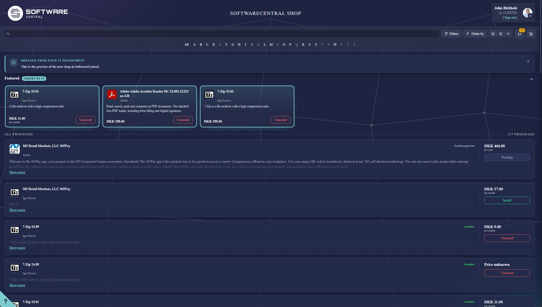The height and width of the screenshot is (307, 542).
Task: Switch to grid view layout
Action: point(493,34)
